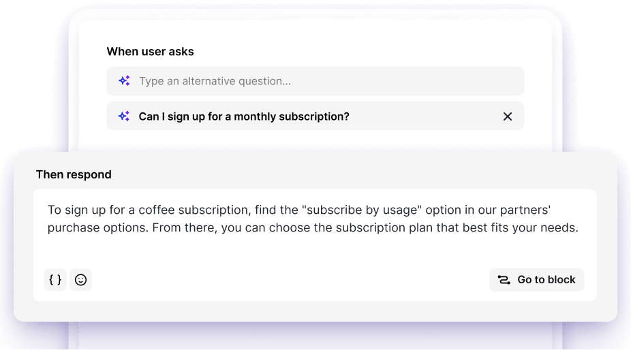
Task: Focus the Type an alternative question field
Action: click(x=315, y=81)
